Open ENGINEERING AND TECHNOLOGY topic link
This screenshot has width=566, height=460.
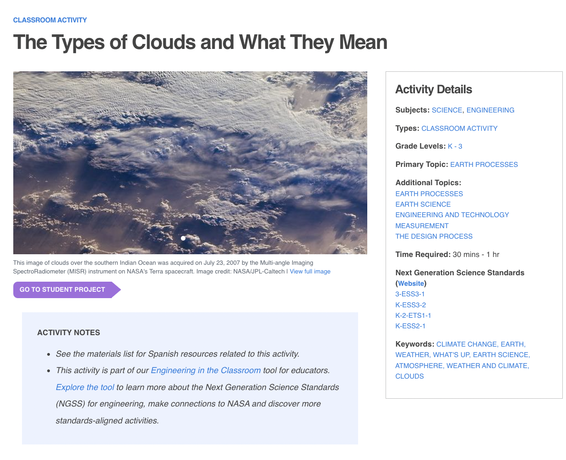click(452, 214)
